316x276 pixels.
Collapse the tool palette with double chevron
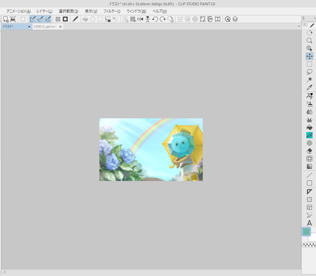coord(314,18)
